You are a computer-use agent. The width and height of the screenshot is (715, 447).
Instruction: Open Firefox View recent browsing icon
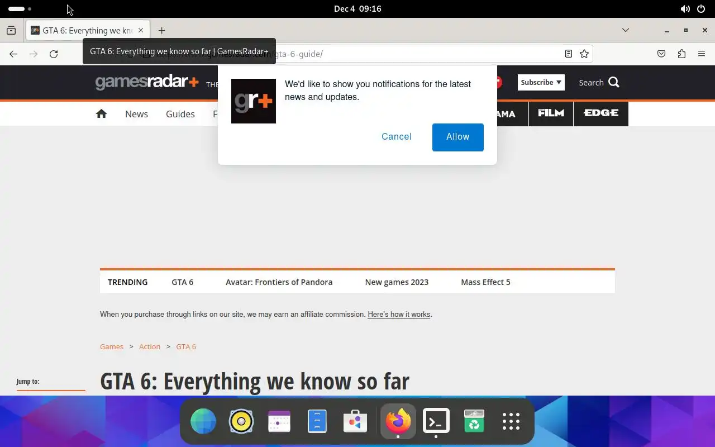(x=11, y=30)
